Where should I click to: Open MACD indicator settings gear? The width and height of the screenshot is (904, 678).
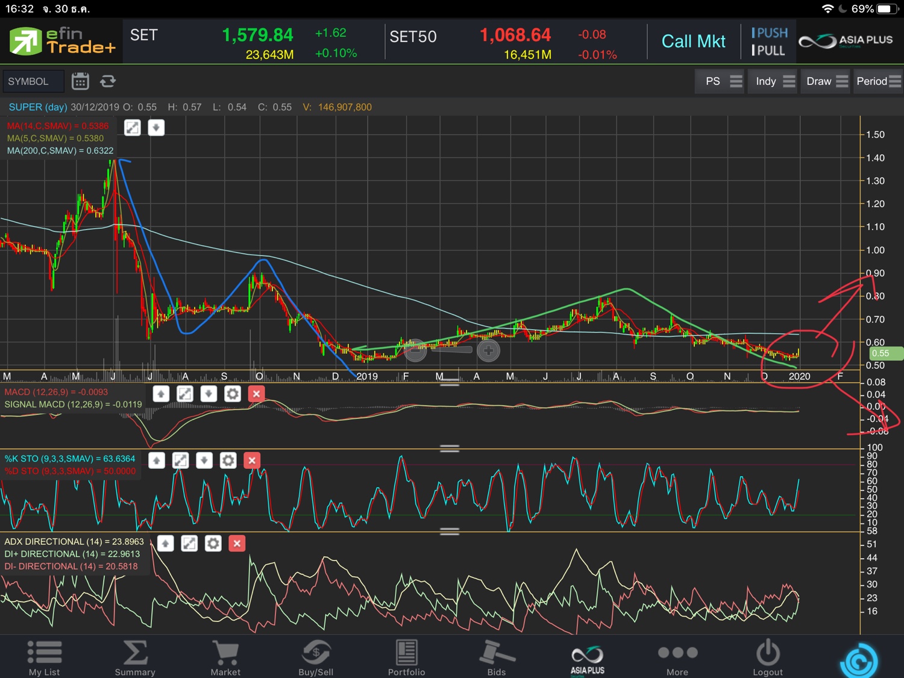[x=232, y=394]
